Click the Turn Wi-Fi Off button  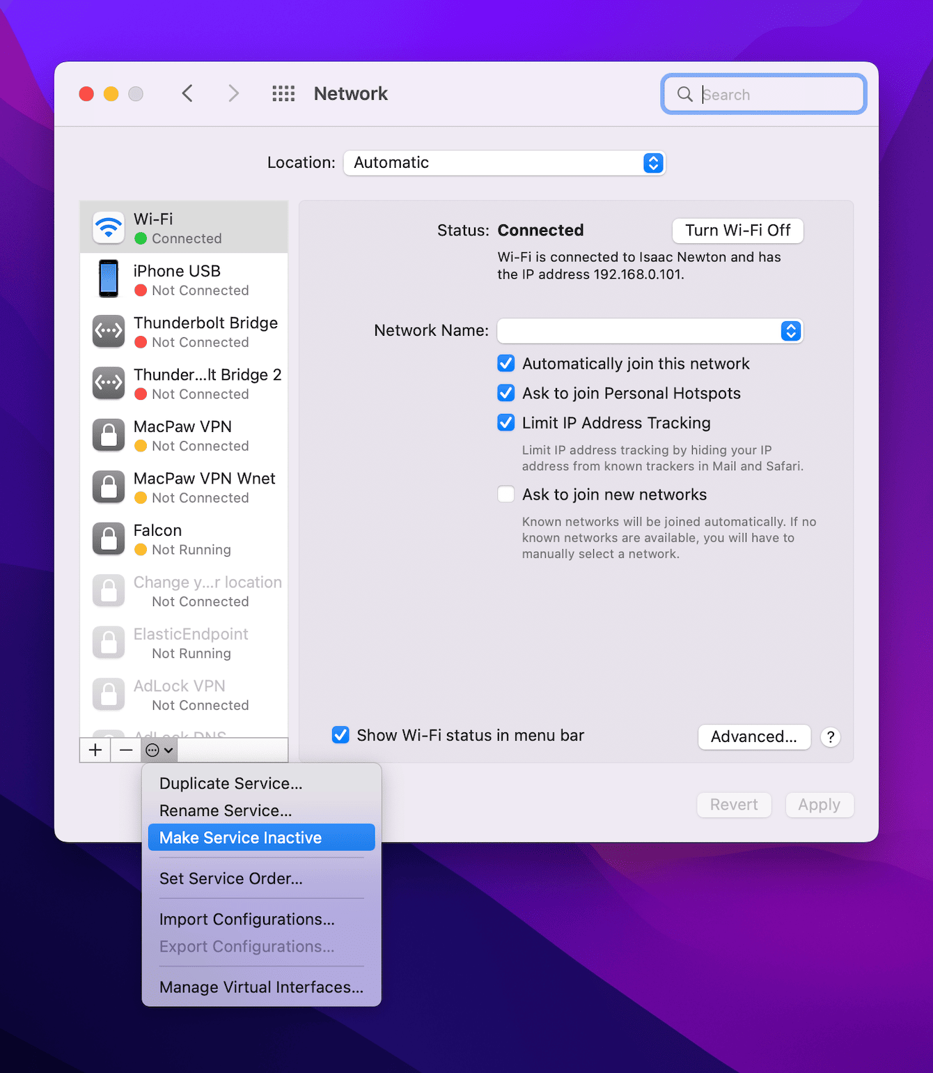tap(737, 231)
